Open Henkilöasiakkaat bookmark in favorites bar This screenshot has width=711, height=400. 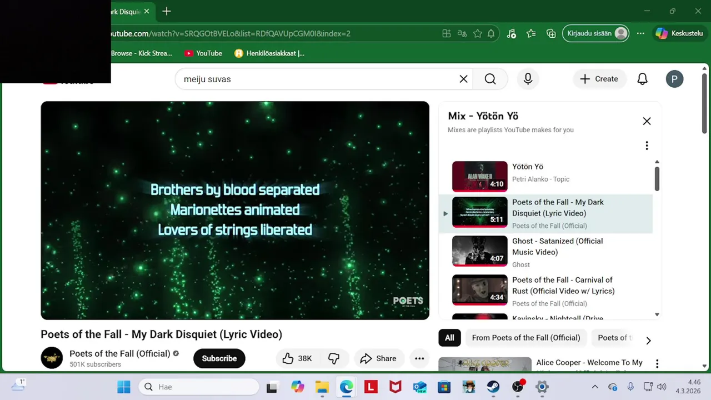[269, 53]
